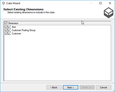The height and width of the screenshot is (92, 115).
Task: Click the Item dimension axes icon
Action: pos(9,27)
